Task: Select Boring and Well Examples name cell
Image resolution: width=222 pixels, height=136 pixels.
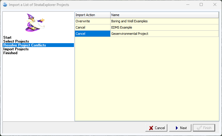Action: click(x=129, y=21)
